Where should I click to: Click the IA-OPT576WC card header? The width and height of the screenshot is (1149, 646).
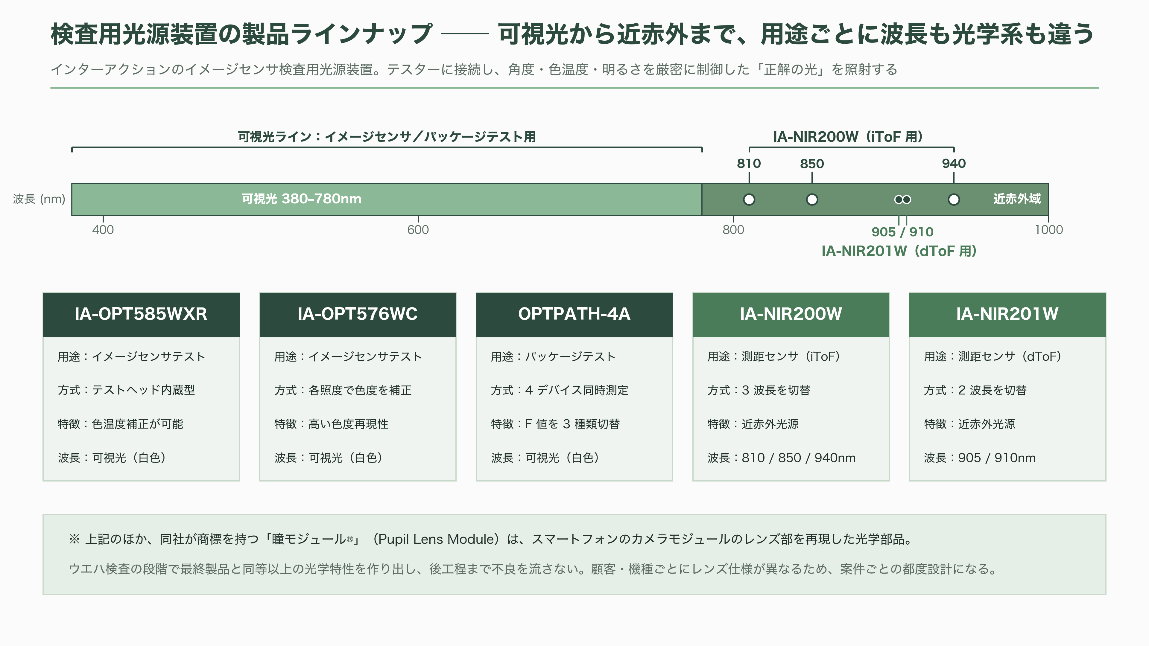pos(358,314)
